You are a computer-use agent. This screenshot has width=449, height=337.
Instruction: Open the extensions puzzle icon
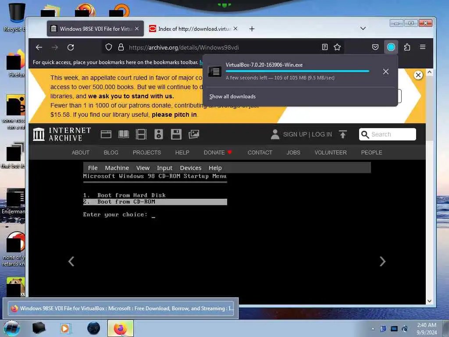tap(407, 47)
